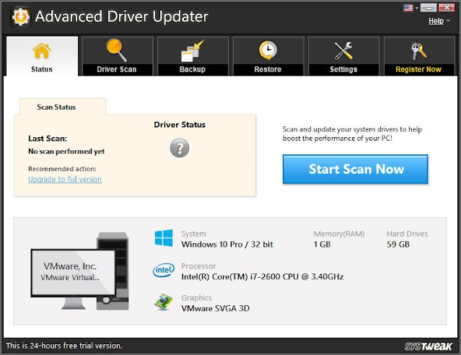Expand the Help dropdown arrow
The height and width of the screenshot is (355, 461).
(448, 21)
